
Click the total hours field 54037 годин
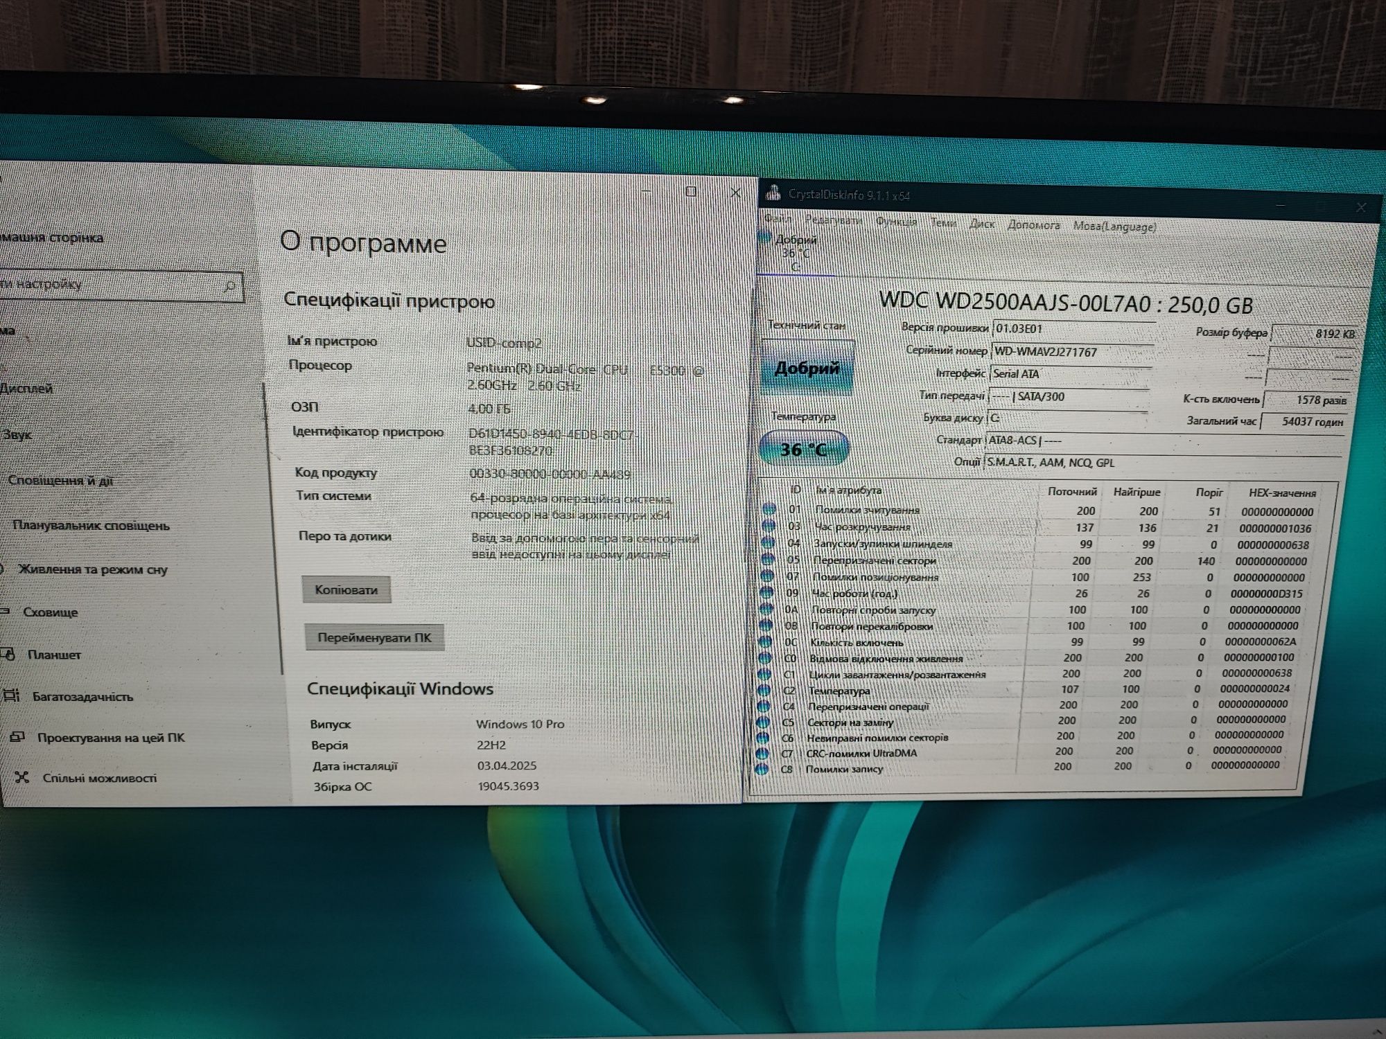(x=1303, y=422)
